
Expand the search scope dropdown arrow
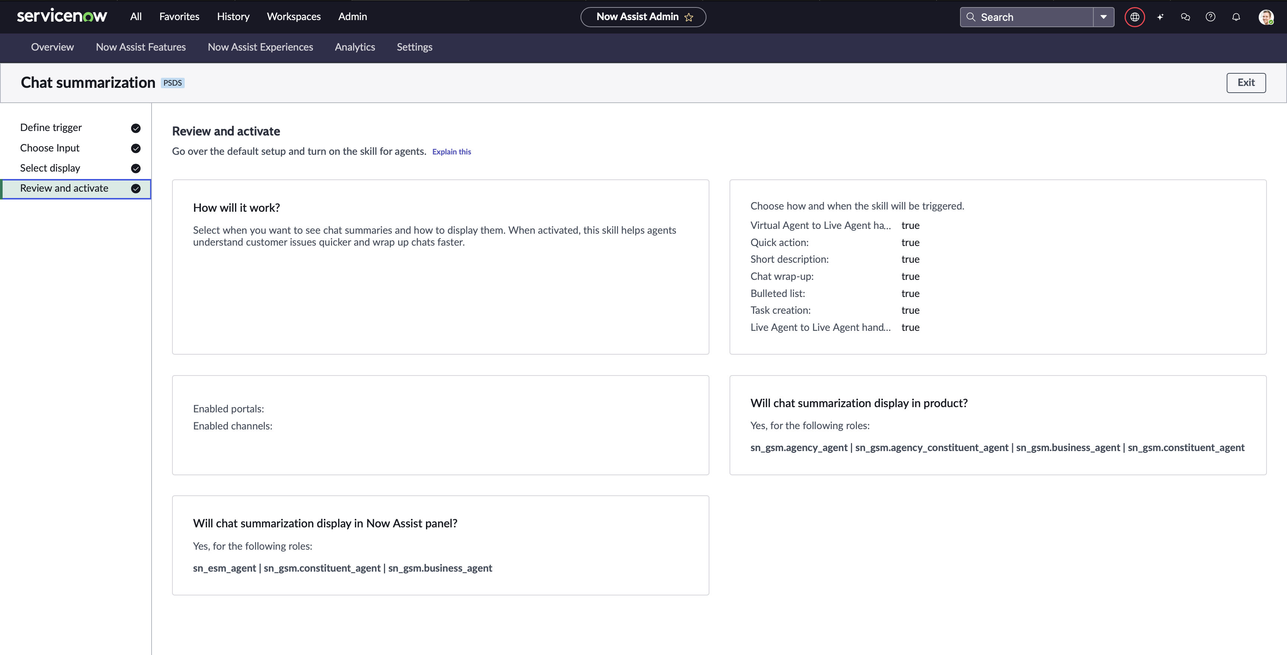tap(1104, 17)
